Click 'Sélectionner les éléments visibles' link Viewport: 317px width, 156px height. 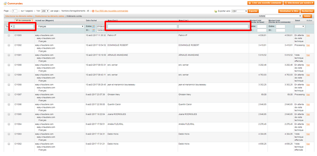pos(19,16)
